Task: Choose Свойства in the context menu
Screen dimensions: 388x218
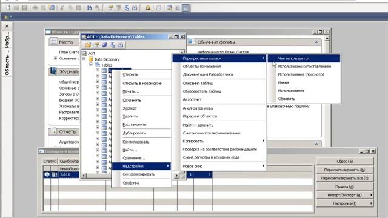Action: pyautogui.click(x=141, y=183)
